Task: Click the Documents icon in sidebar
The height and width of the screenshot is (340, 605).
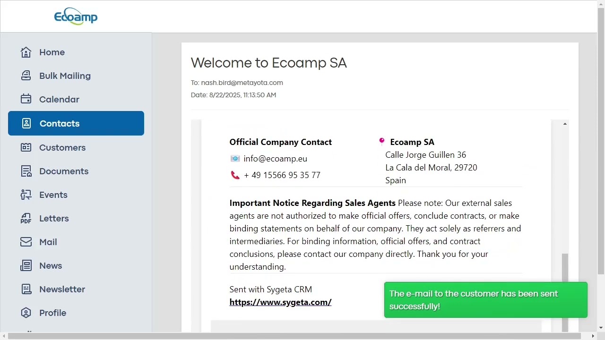Action: (x=26, y=171)
